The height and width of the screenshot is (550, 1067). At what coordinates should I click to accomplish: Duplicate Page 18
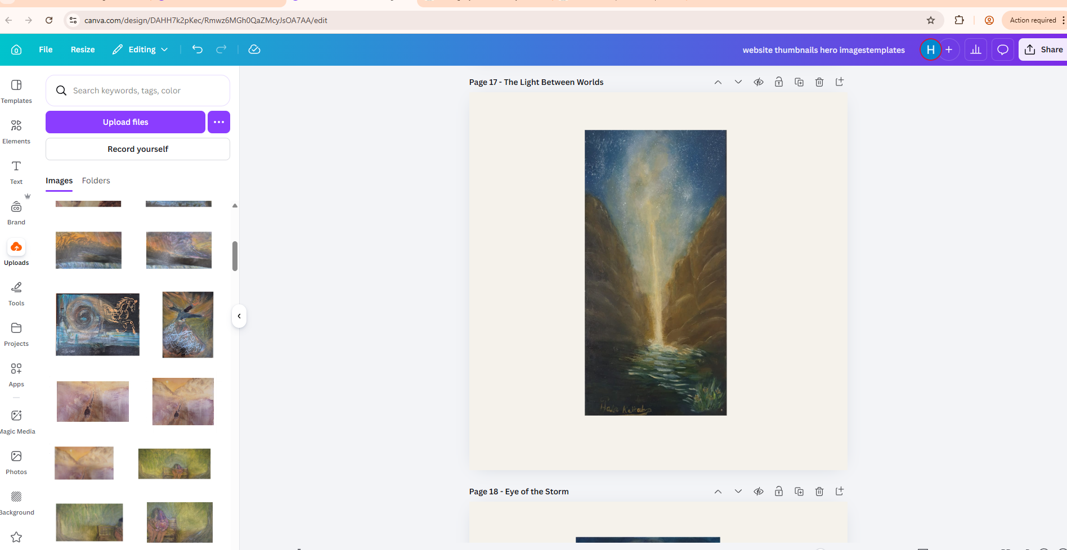(x=799, y=492)
